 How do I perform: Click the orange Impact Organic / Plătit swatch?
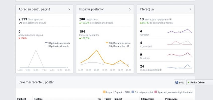click(x=104, y=92)
